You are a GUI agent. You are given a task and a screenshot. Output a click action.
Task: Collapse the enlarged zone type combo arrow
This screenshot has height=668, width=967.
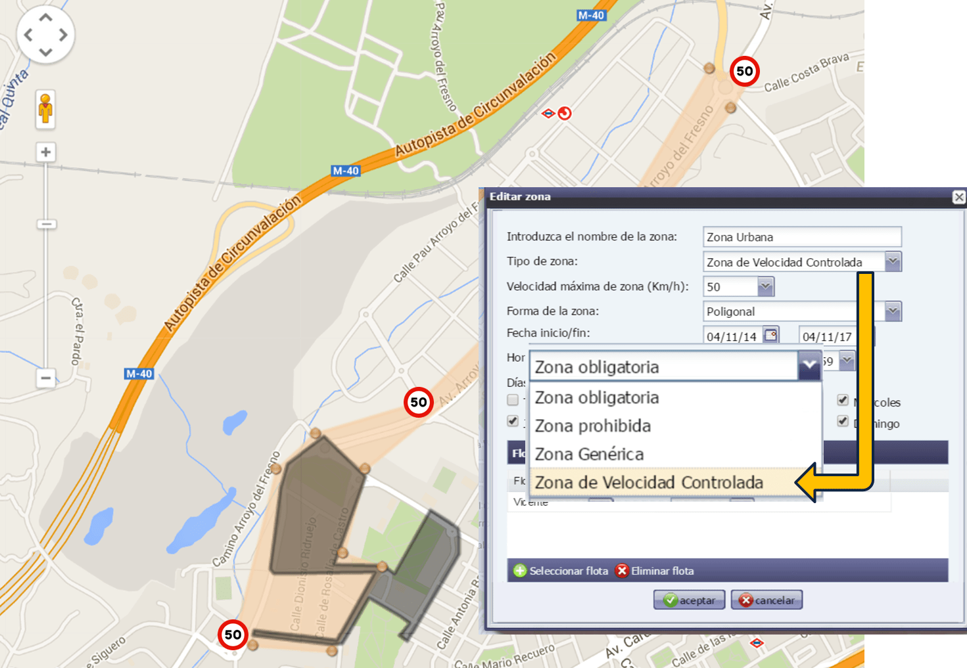[809, 366]
